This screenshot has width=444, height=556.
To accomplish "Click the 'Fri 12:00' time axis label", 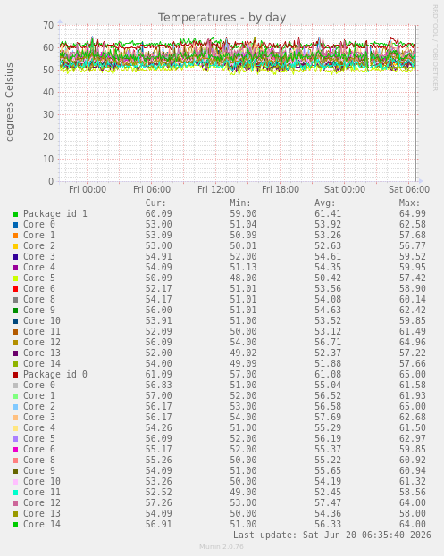I will coord(216,190).
